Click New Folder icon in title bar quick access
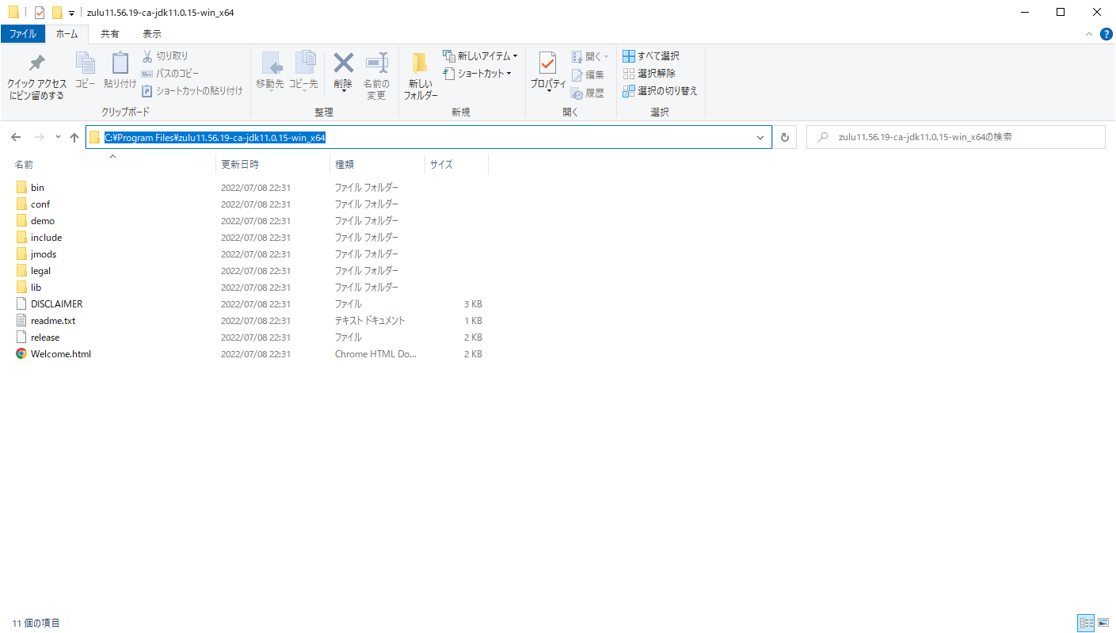 pos(57,13)
